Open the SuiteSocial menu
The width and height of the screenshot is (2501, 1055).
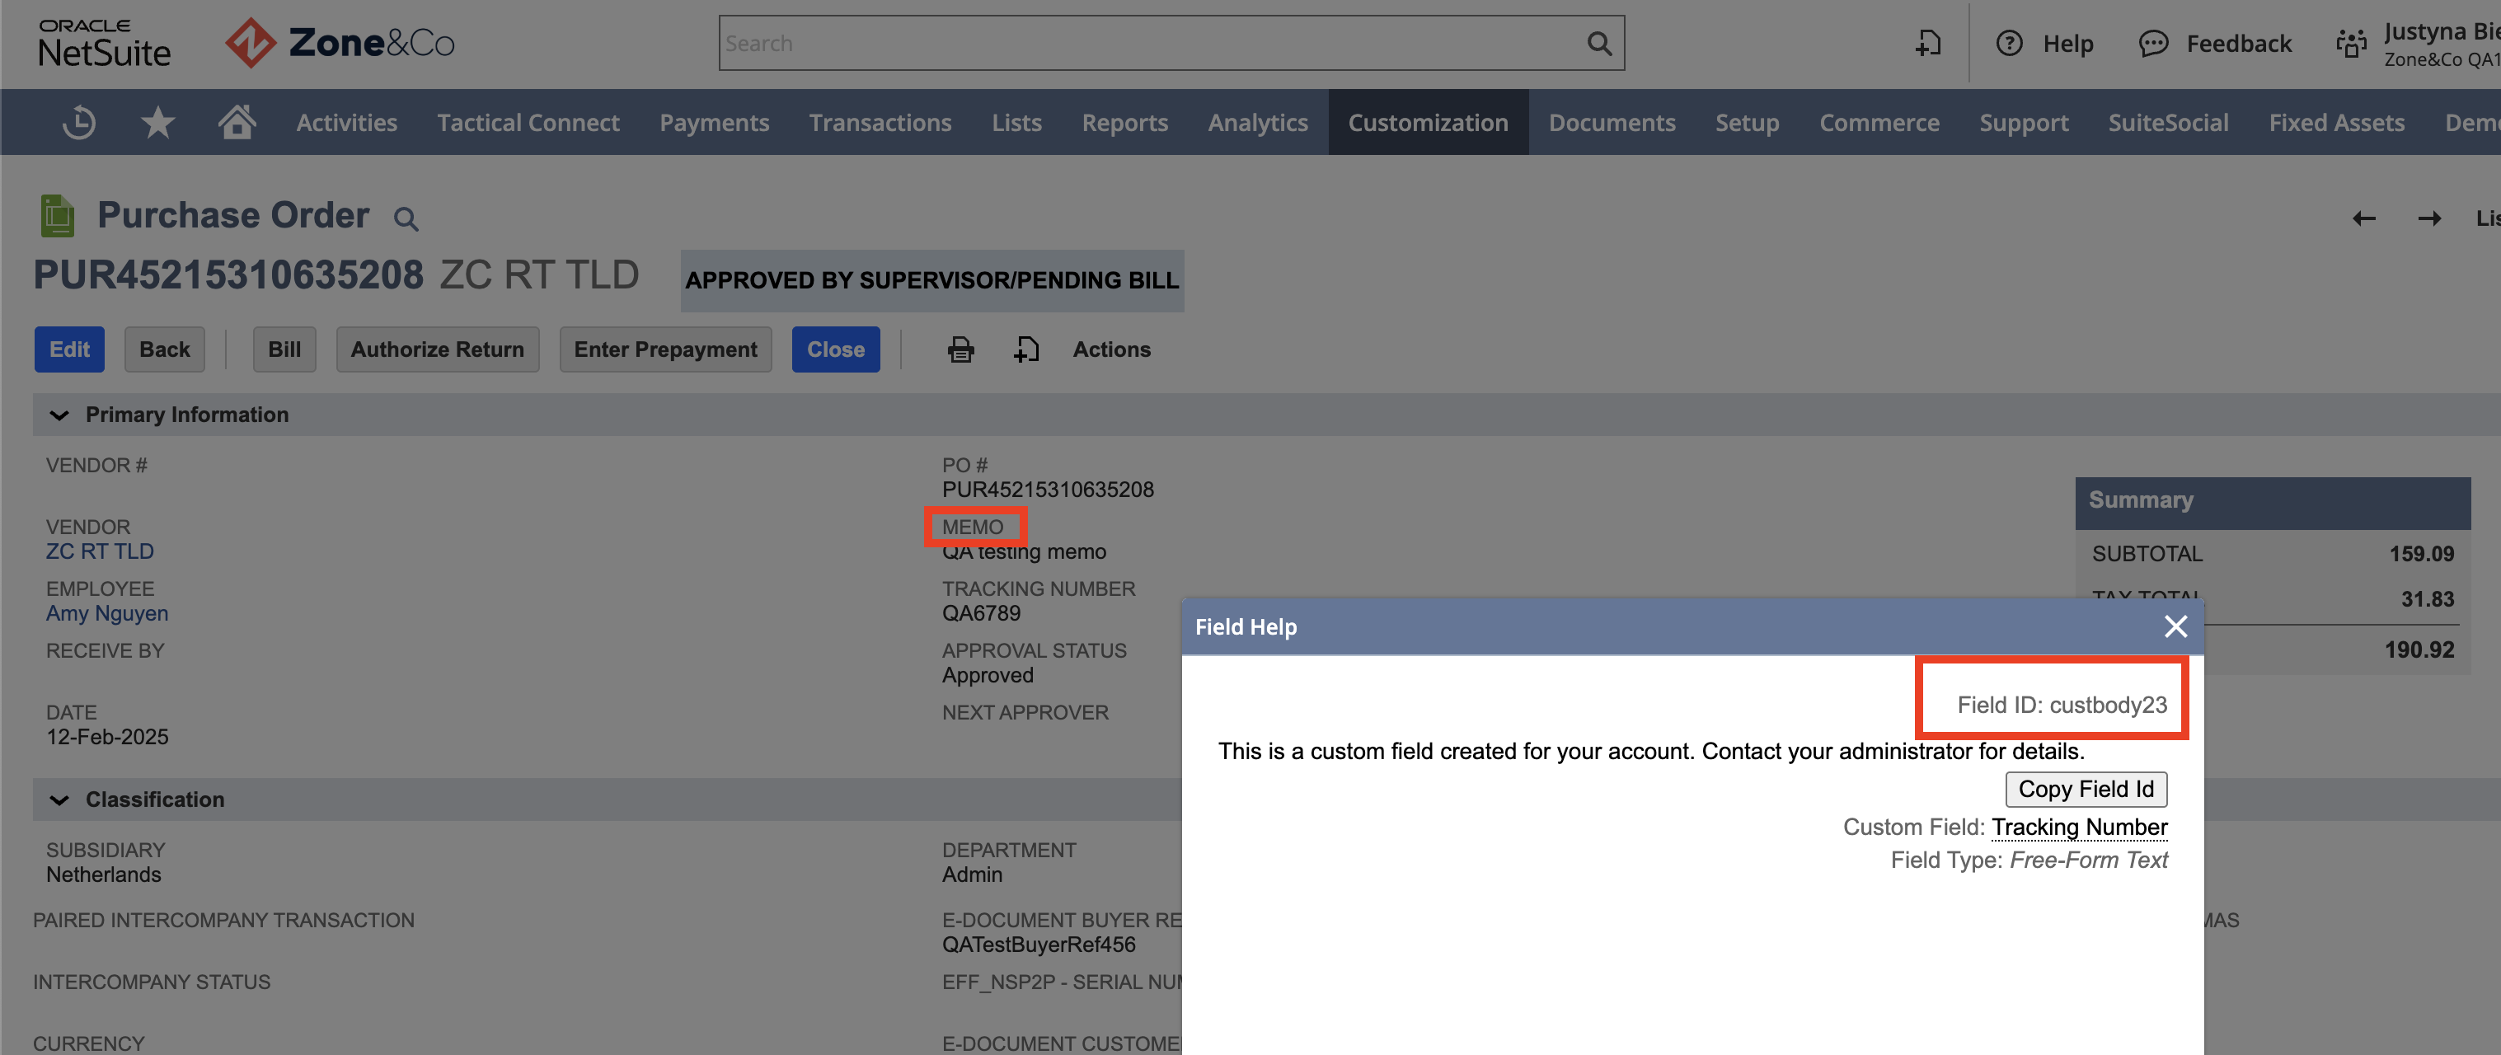(x=2168, y=124)
